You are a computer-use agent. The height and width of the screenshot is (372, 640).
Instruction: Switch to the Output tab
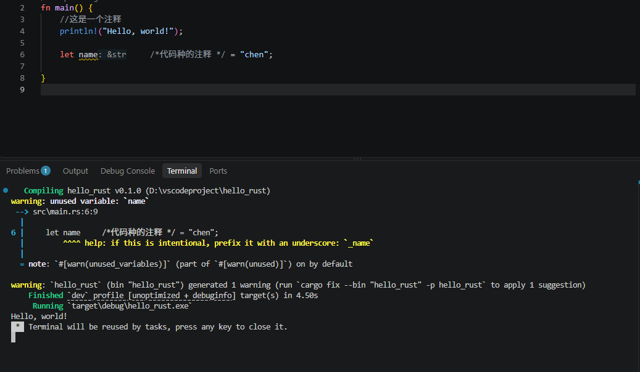75,171
